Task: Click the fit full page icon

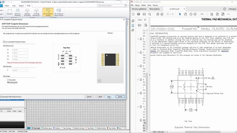Action: (217, 14)
